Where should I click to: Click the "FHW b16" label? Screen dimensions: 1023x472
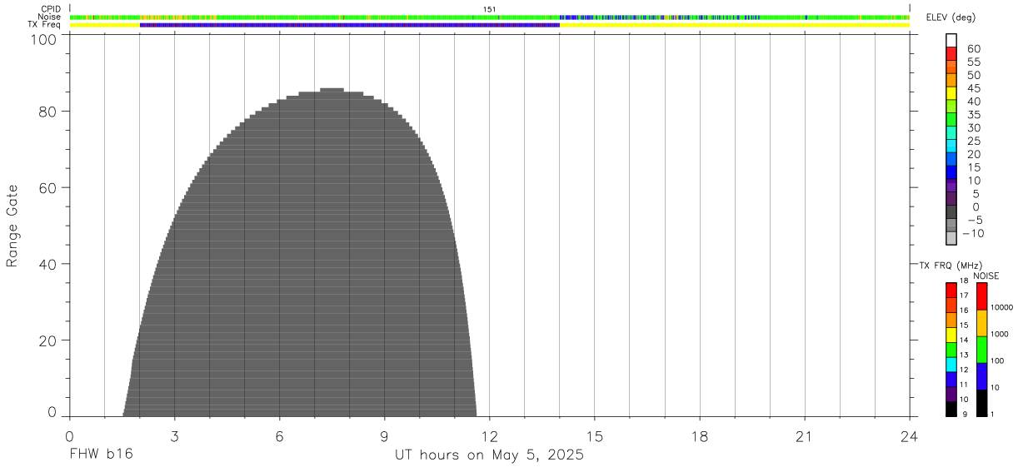[101, 455]
